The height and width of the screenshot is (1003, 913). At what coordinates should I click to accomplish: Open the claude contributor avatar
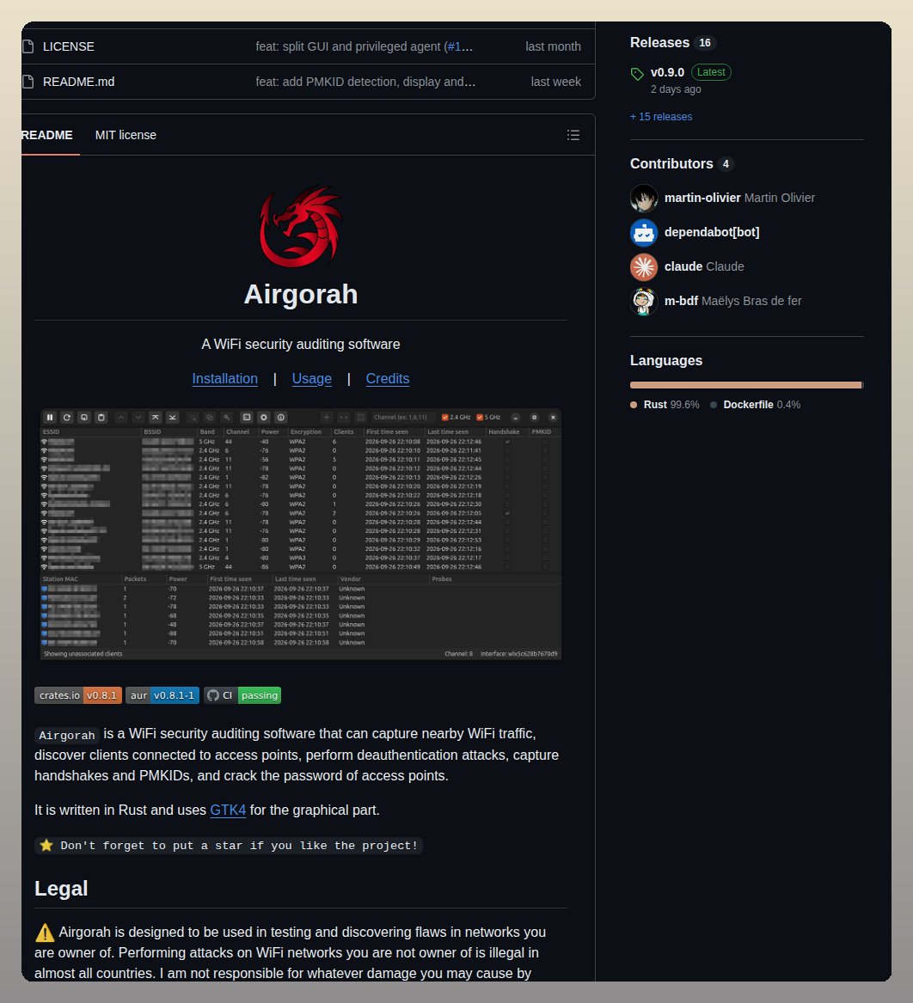[x=644, y=266]
